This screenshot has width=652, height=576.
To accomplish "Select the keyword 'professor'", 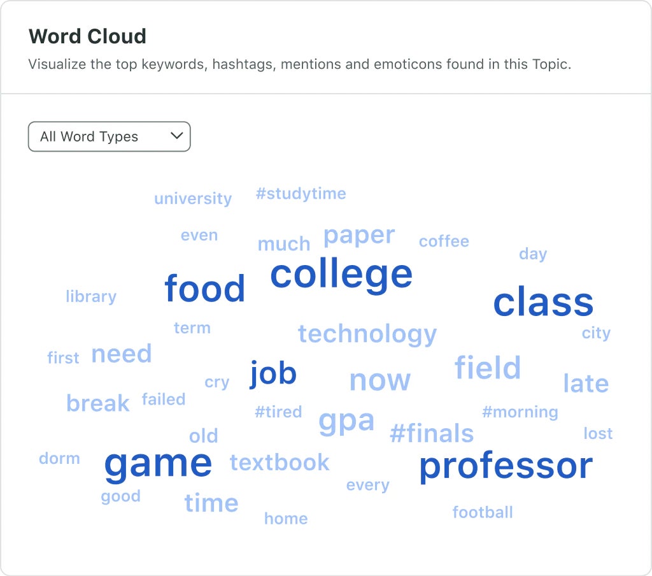I will pyautogui.click(x=505, y=466).
